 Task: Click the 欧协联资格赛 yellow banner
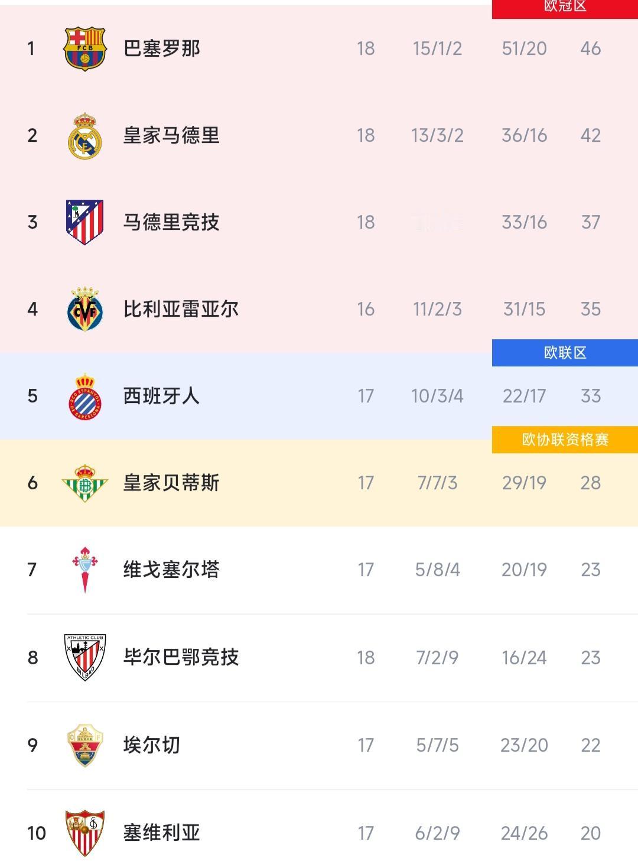[564, 438]
